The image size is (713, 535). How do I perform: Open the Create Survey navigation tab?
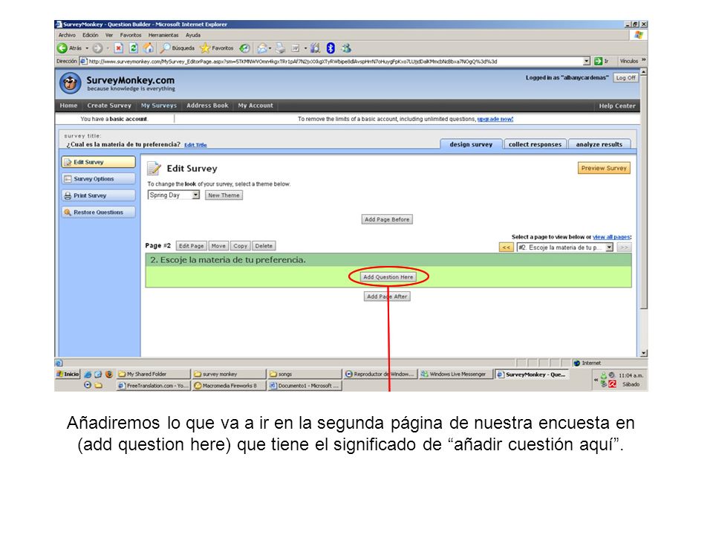point(109,106)
